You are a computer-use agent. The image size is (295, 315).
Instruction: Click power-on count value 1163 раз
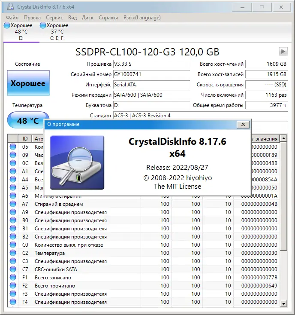(266, 95)
